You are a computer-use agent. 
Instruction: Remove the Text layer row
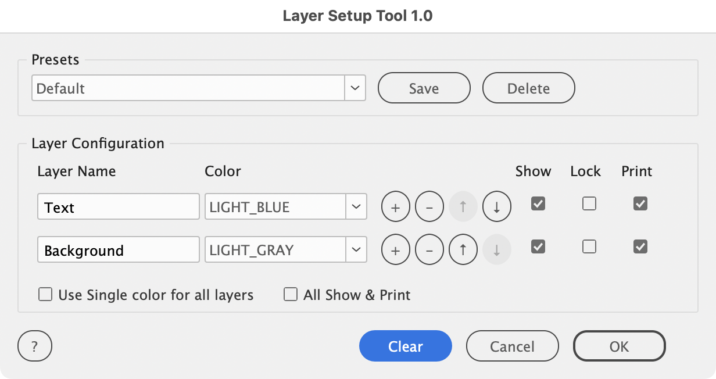[x=429, y=208]
